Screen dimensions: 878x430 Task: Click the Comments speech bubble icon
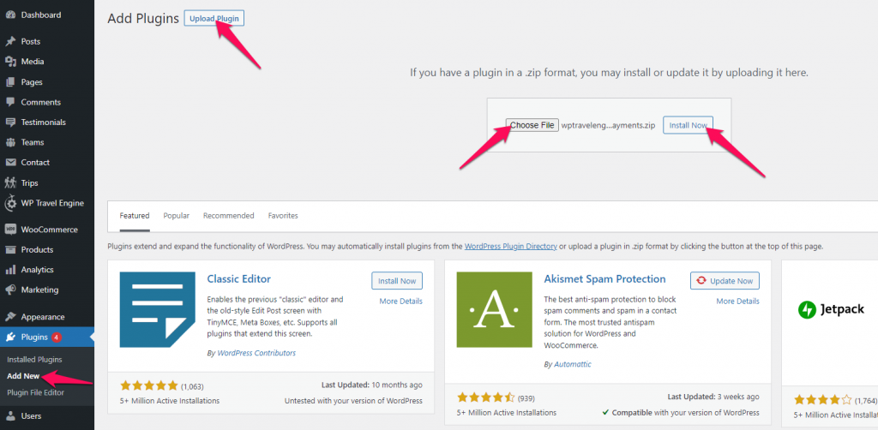coord(10,102)
